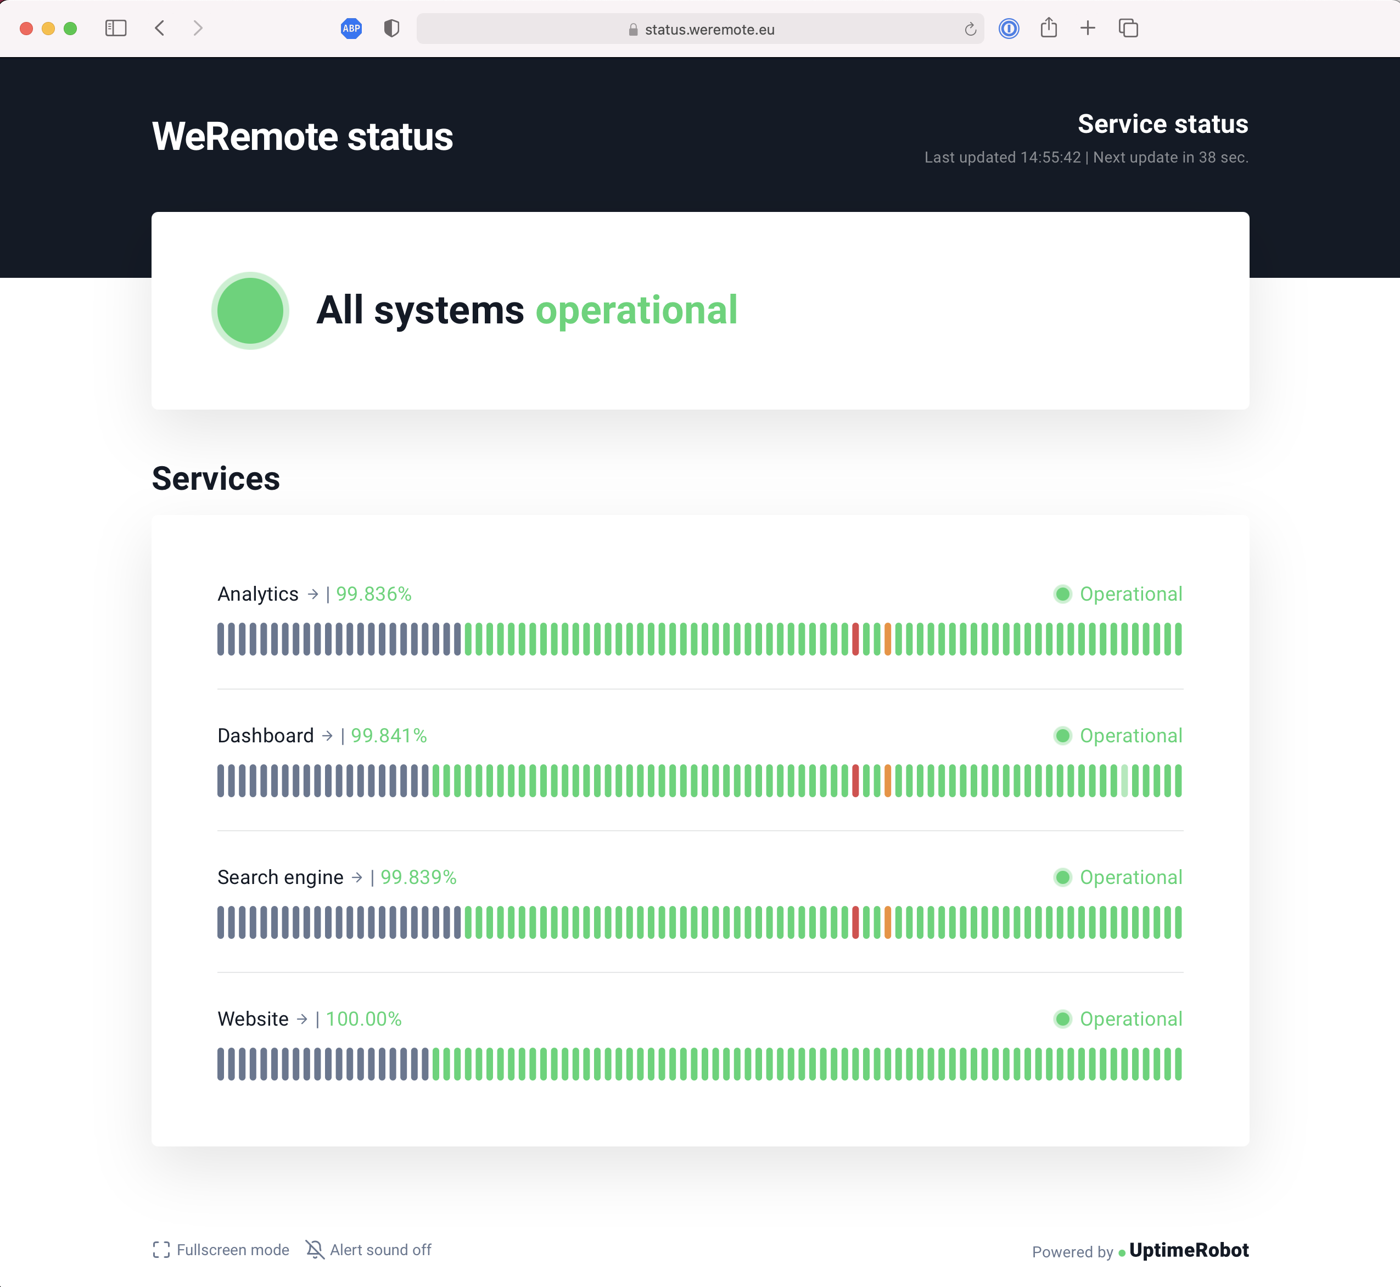1400x1287 pixels.
Task: Enter Fullscreen mode
Action: 221,1250
